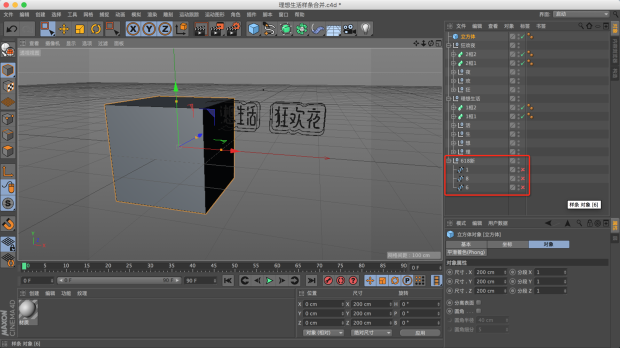Click the Record Active Objects button
Image resolution: width=620 pixels, height=348 pixels.
pos(328,280)
